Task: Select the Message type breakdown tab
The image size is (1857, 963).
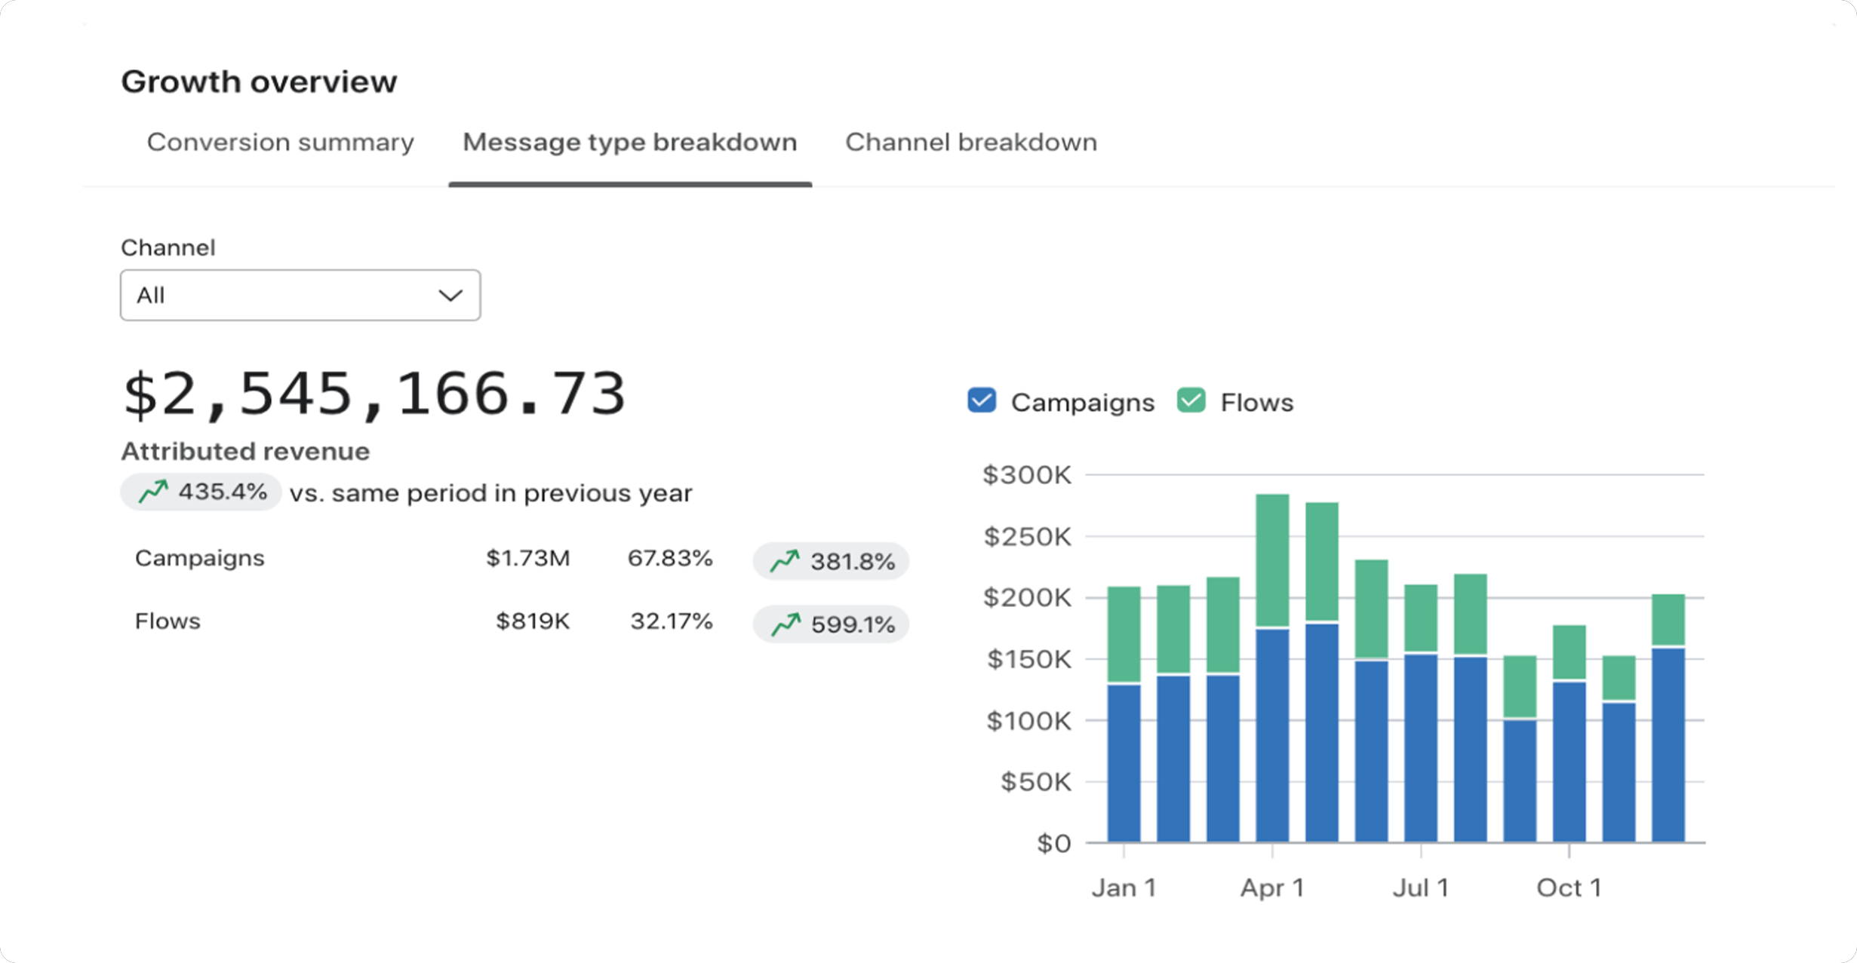Action: click(629, 142)
